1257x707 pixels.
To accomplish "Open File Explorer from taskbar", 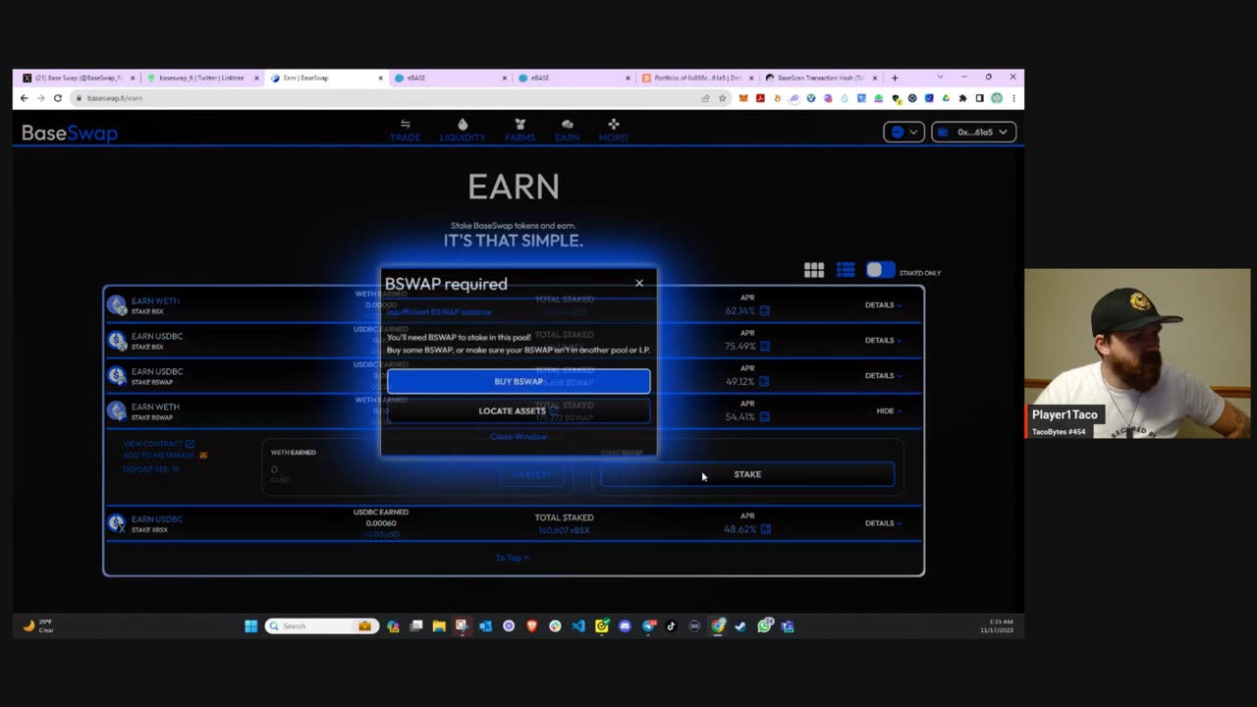I will (439, 625).
